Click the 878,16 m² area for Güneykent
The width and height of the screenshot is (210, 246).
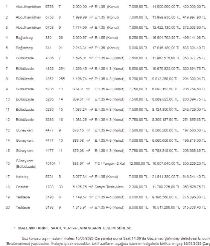tap(81, 130)
